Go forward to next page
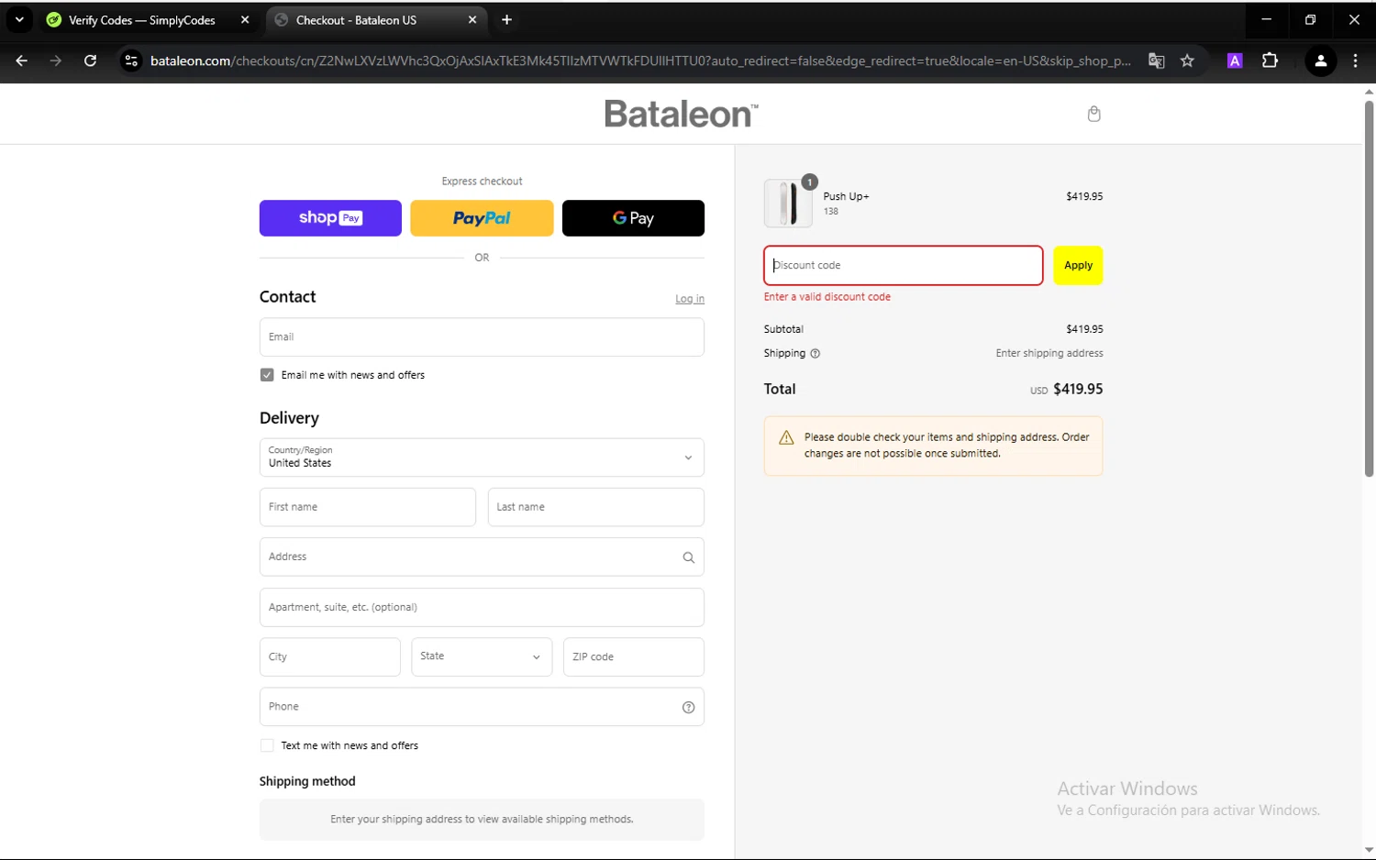This screenshot has width=1376, height=860. coord(56,61)
